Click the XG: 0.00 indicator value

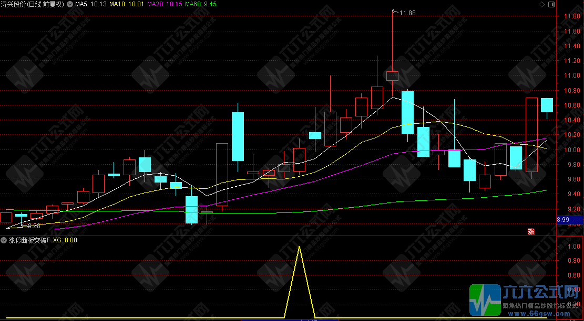point(65,240)
